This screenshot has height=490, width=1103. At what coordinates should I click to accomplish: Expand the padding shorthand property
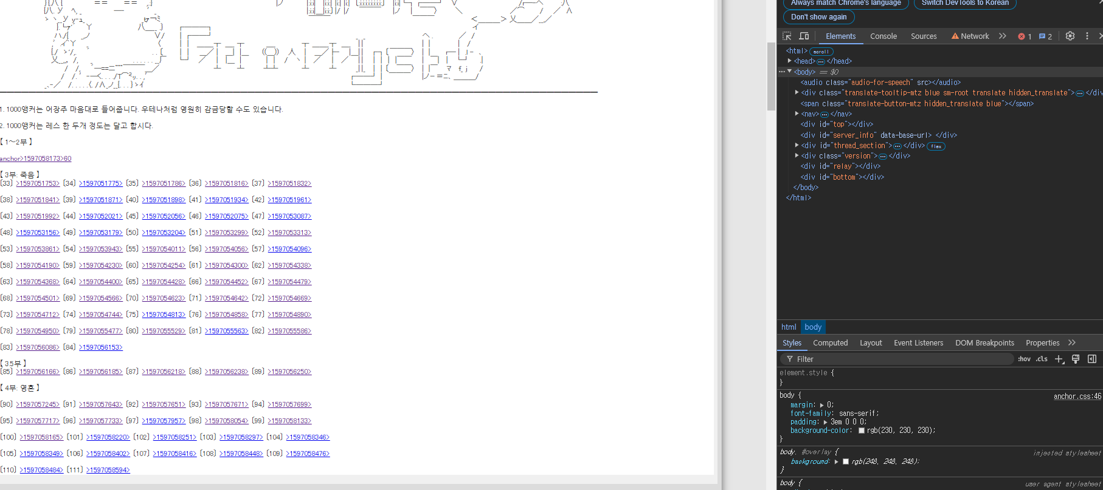click(x=825, y=422)
